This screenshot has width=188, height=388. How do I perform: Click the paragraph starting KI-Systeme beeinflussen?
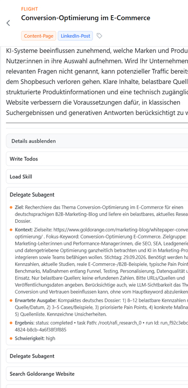tap(97, 82)
